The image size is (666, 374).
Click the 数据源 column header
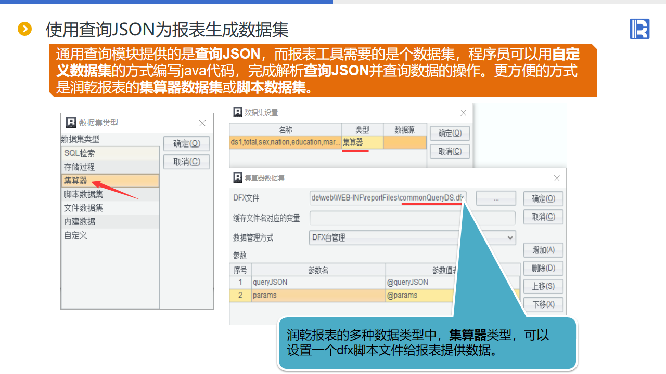(x=404, y=130)
